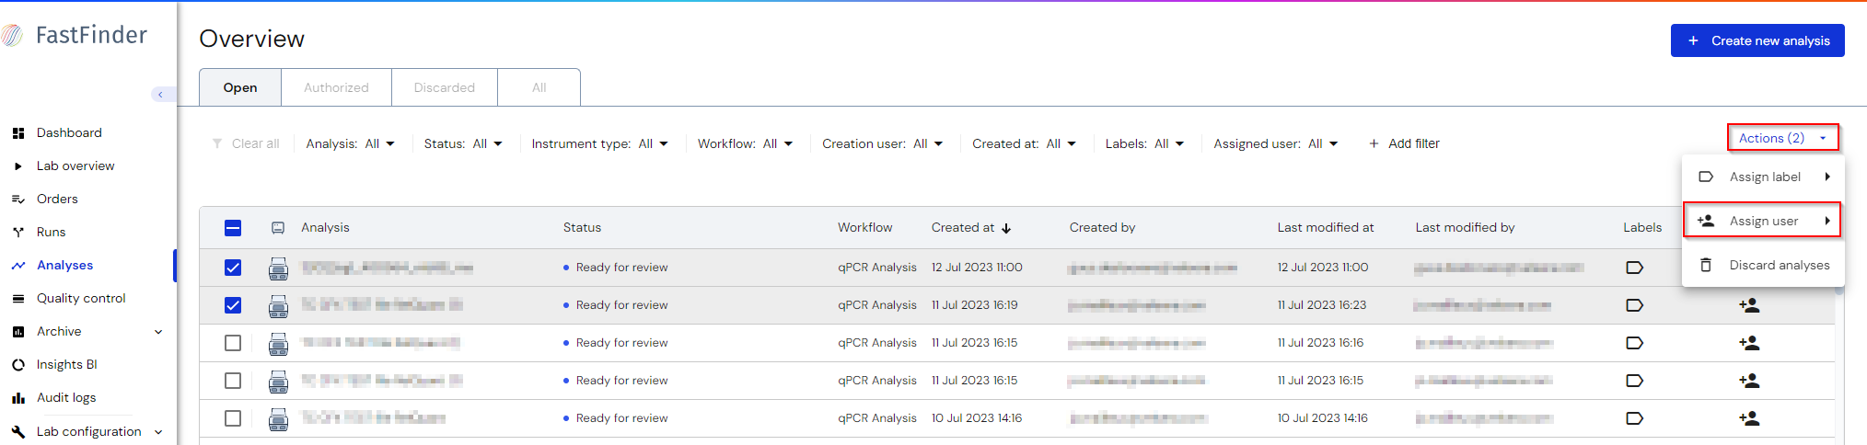Choose Discard analyses from Actions menu
Viewport: 1867px width, 445px height.
point(1763,265)
